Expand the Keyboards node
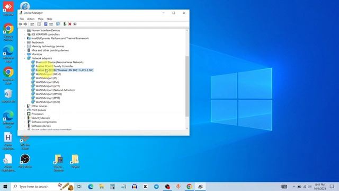Screen dimensions: 339x191 click(25, 42)
